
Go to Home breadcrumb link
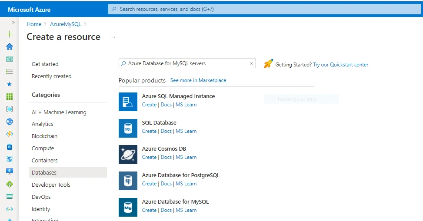point(34,24)
